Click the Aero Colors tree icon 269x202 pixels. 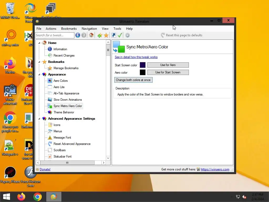click(50, 81)
